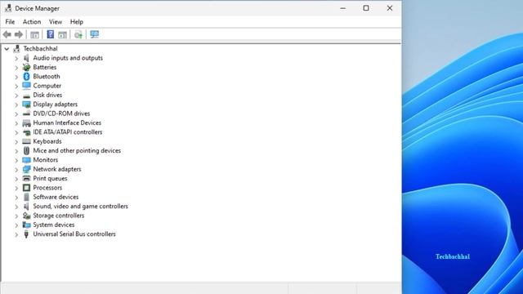Click the IDE ATA/ATAPI controllers icon

[26, 132]
